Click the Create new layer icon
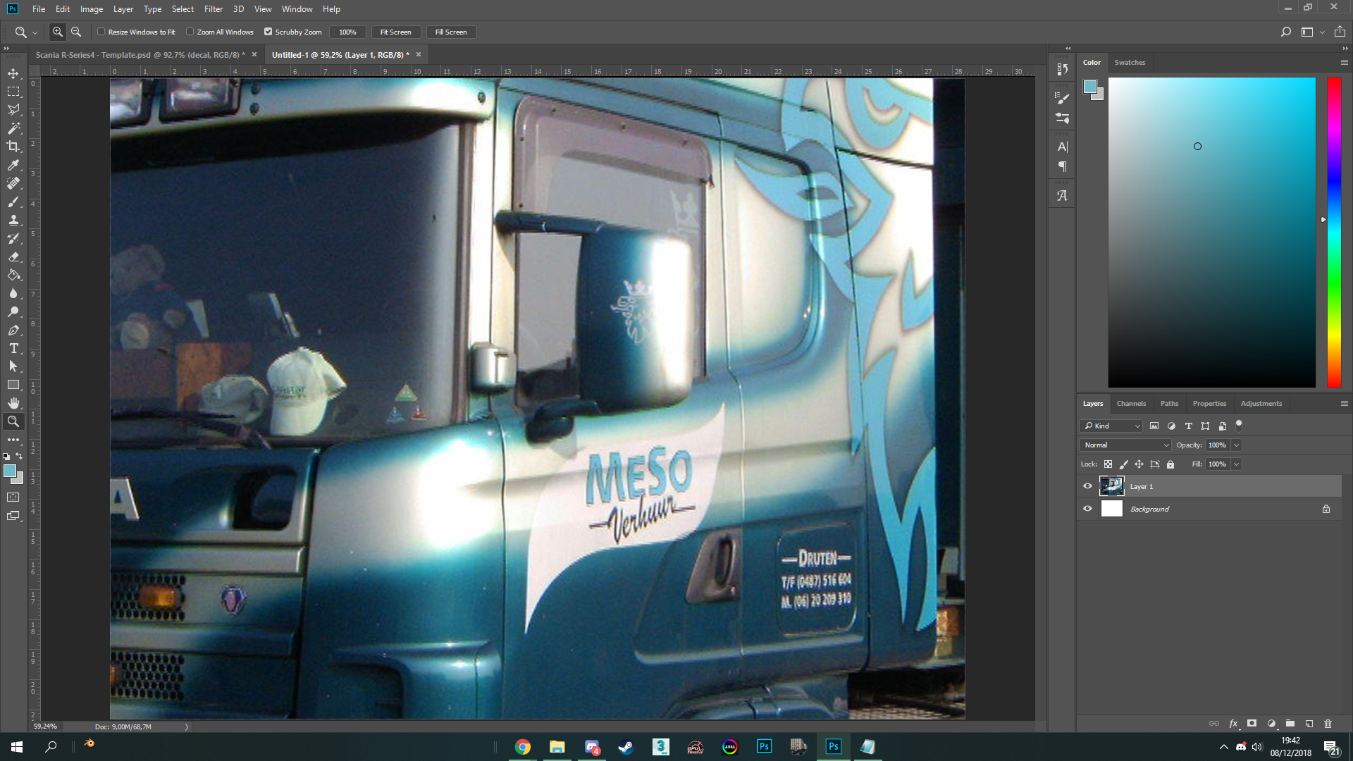The image size is (1353, 761). pos(1309,724)
